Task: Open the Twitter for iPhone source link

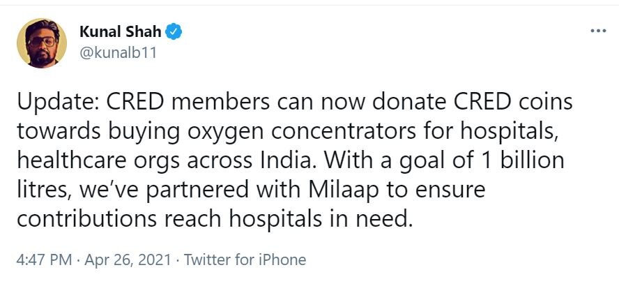Action: point(245,260)
